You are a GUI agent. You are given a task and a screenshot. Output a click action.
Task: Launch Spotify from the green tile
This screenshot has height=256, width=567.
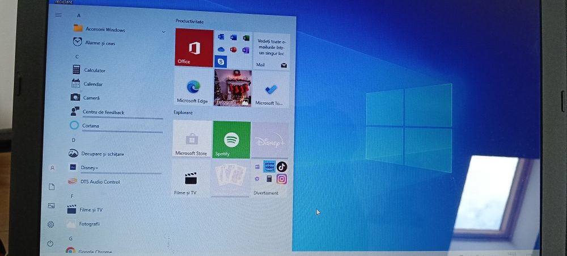tap(231, 140)
